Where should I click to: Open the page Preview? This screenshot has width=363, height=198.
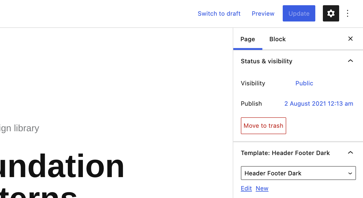point(263,14)
